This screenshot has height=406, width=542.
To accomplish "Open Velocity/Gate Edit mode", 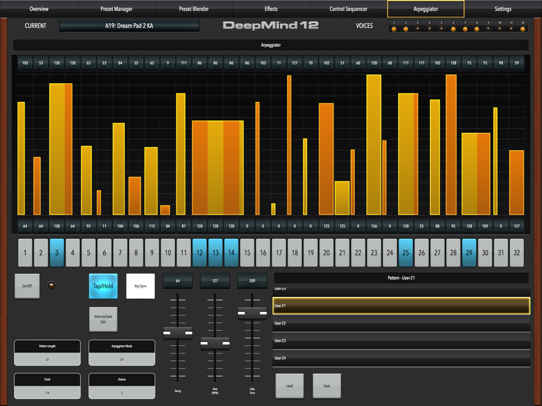I will click(103, 319).
